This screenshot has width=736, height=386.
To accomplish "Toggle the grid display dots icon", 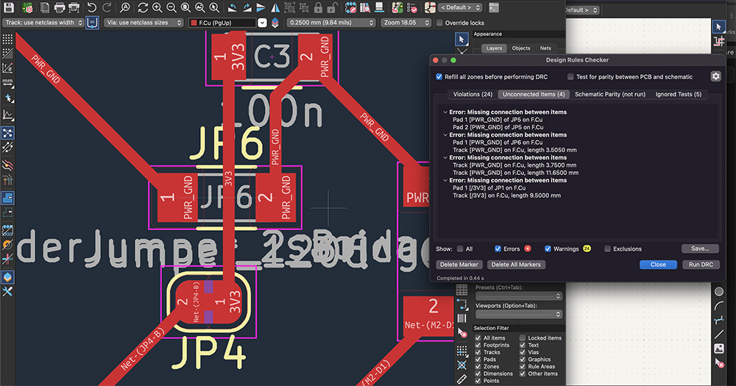I will click(x=7, y=39).
